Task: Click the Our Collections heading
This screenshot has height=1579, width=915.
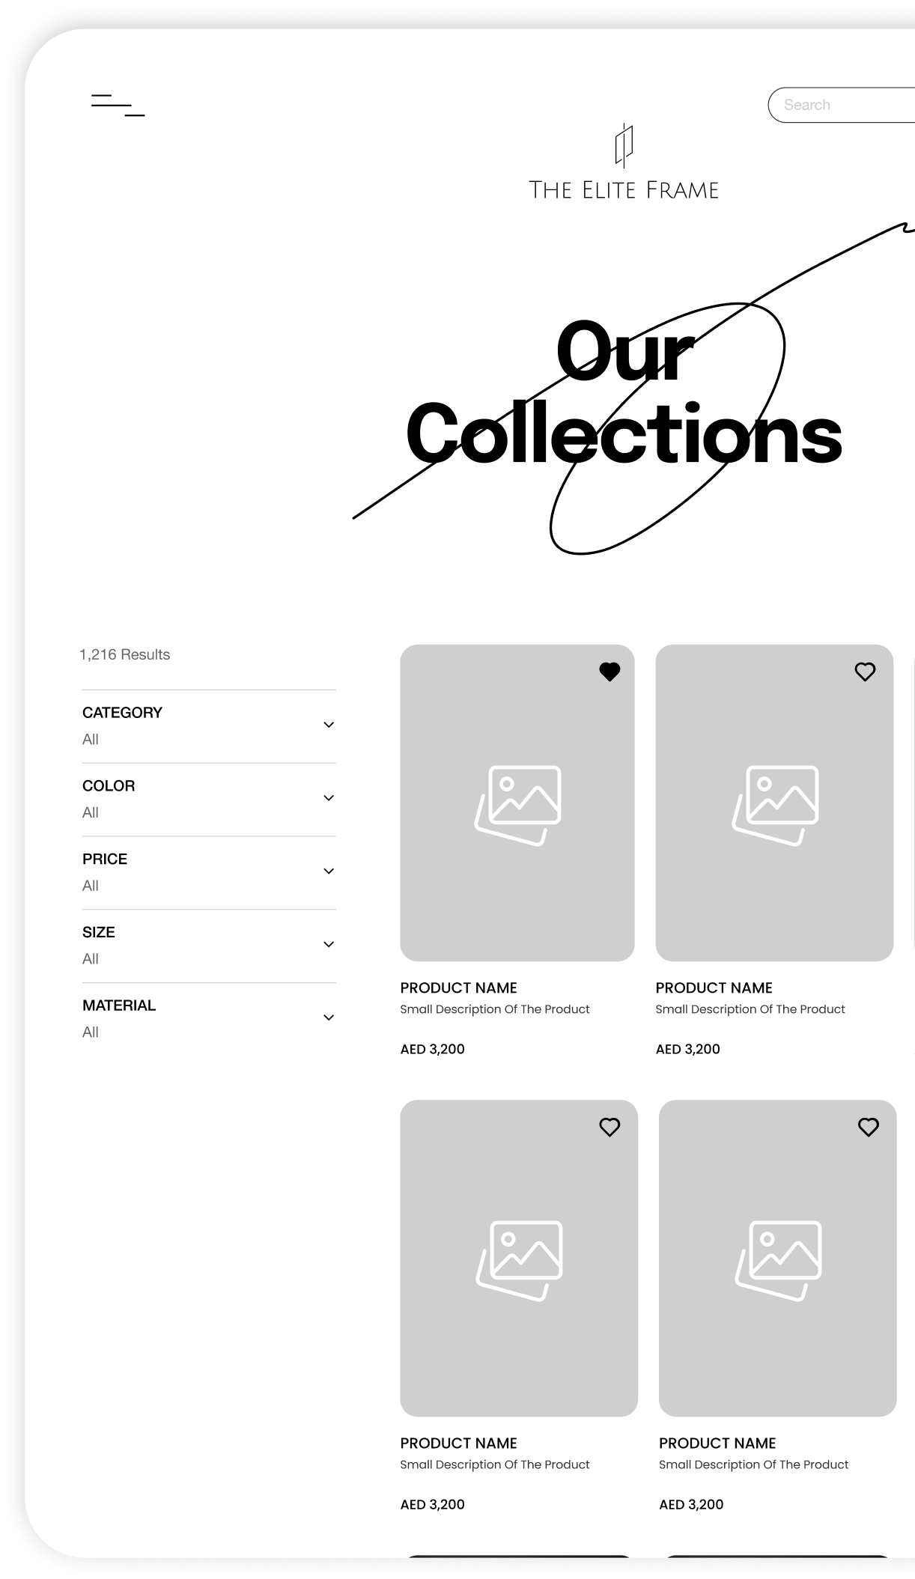Action: (624, 392)
